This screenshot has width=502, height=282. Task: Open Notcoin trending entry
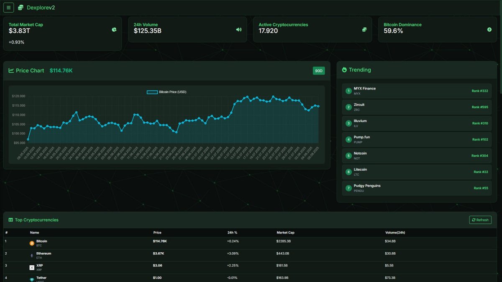coord(417,156)
